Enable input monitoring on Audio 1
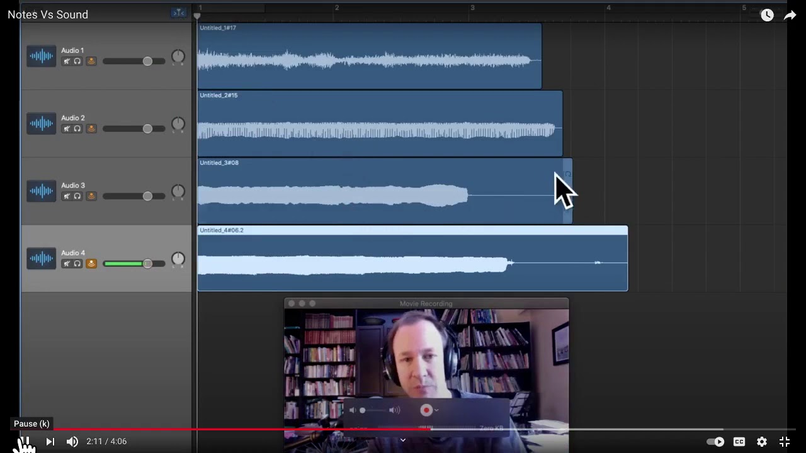The width and height of the screenshot is (806, 453). coord(91,61)
